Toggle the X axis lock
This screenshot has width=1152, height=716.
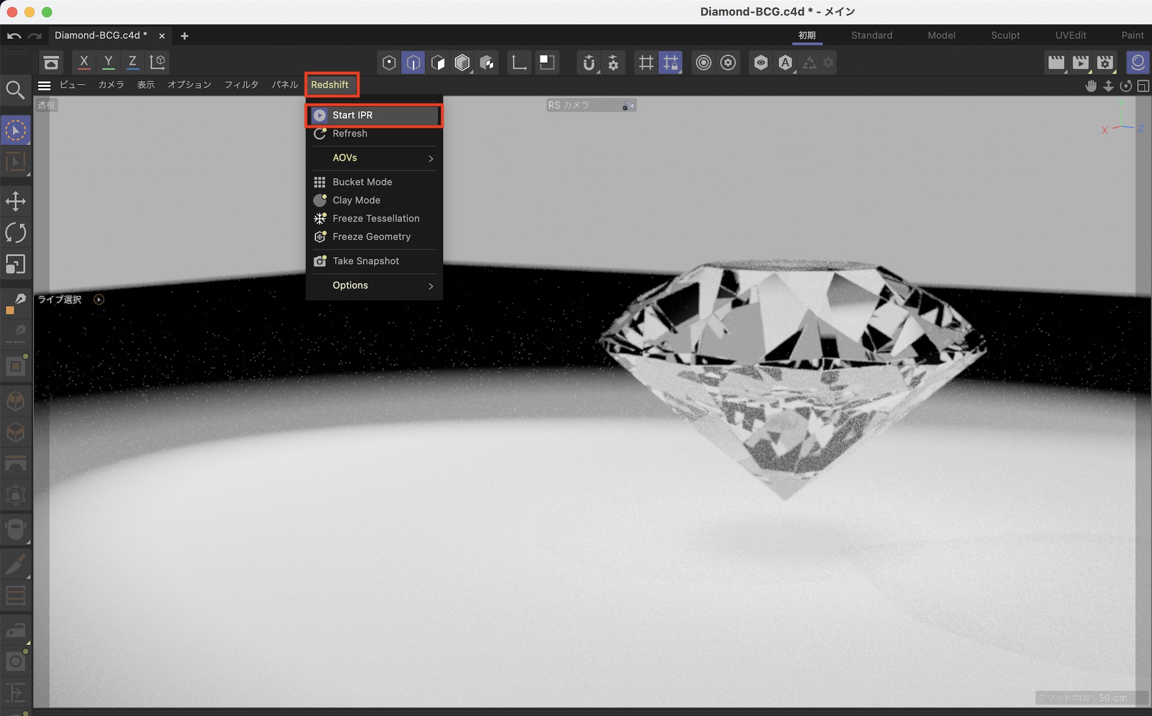(84, 62)
